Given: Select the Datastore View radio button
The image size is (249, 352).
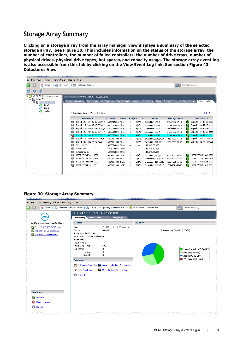Looking at the screenshot, I should pos(72,113).
